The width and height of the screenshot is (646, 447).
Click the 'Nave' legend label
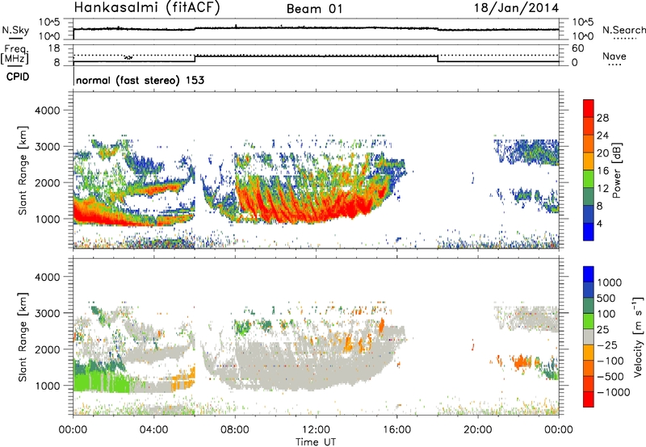[x=615, y=56]
